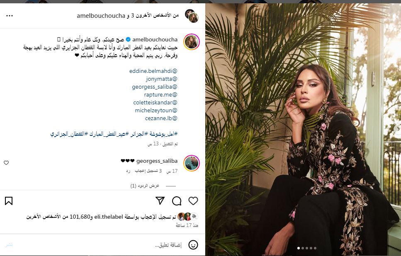The image size is (401, 256).
Task: Open amelbouchoucha's profile picture beside caption
Action: (x=192, y=42)
